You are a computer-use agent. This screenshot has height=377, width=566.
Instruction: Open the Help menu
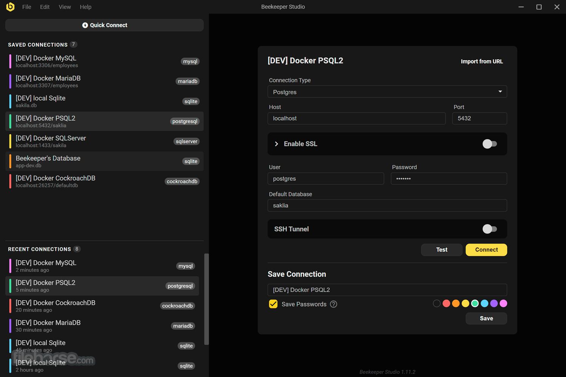click(86, 7)
